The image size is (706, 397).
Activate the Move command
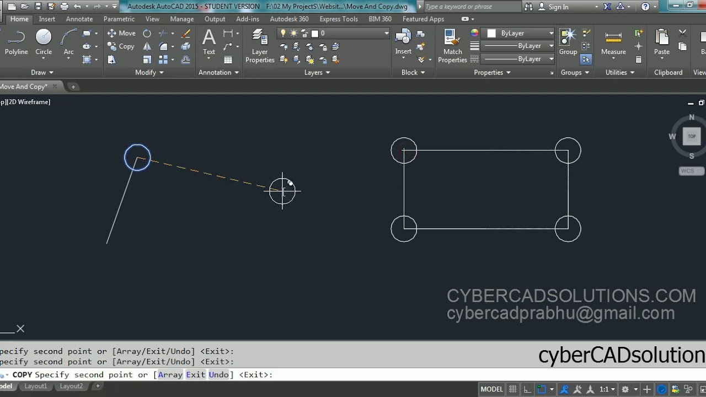[x=121, y=33]
